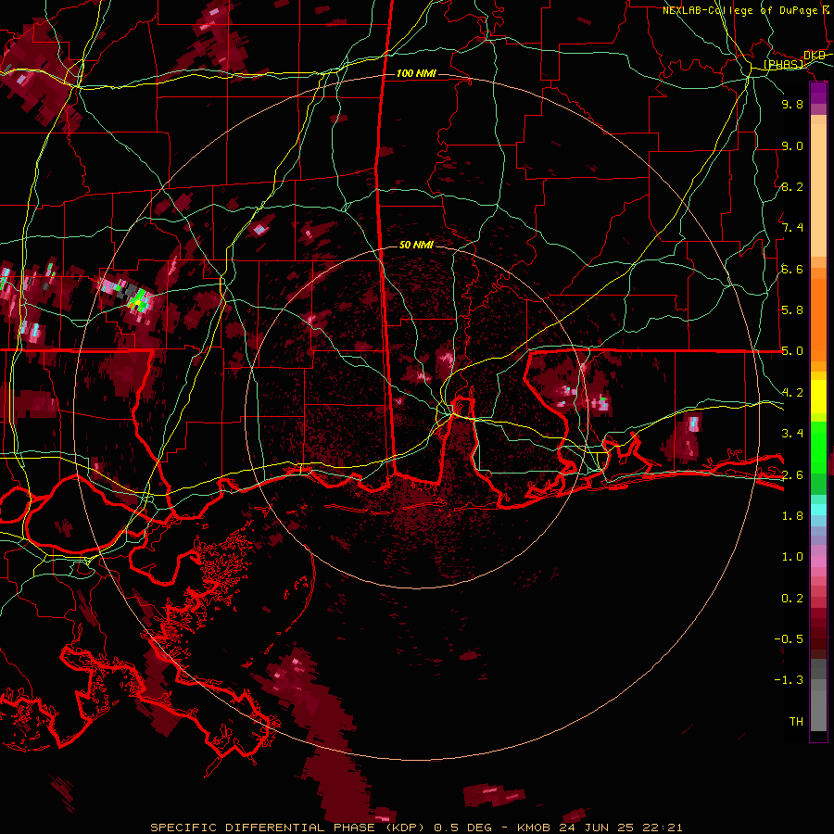
Task: Click the 5.0 color scale label
Action: point(792,351)
